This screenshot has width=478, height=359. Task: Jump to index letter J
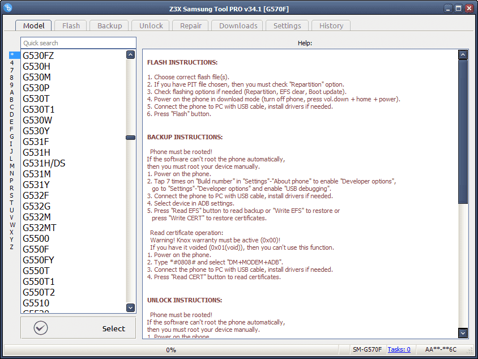coord(11,151)
